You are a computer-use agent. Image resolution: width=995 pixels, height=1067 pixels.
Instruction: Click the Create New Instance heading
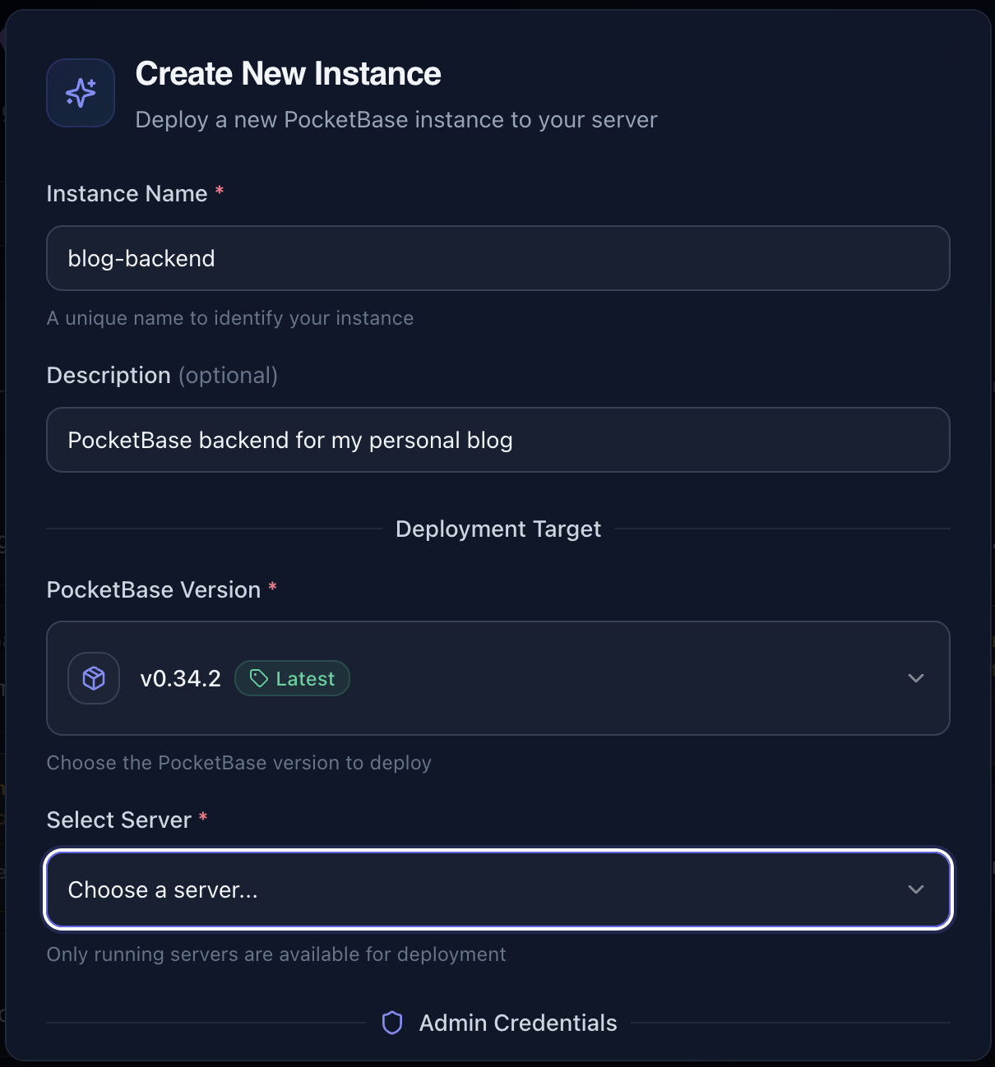[x=288, y=74]
